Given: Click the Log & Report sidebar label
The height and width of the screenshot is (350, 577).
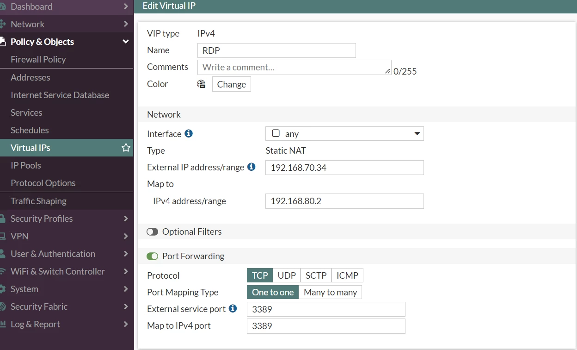Looking at the screenshot, I should (35, 324).
